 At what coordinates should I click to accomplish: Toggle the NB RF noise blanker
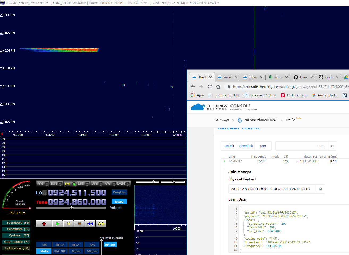click(60, 245)
